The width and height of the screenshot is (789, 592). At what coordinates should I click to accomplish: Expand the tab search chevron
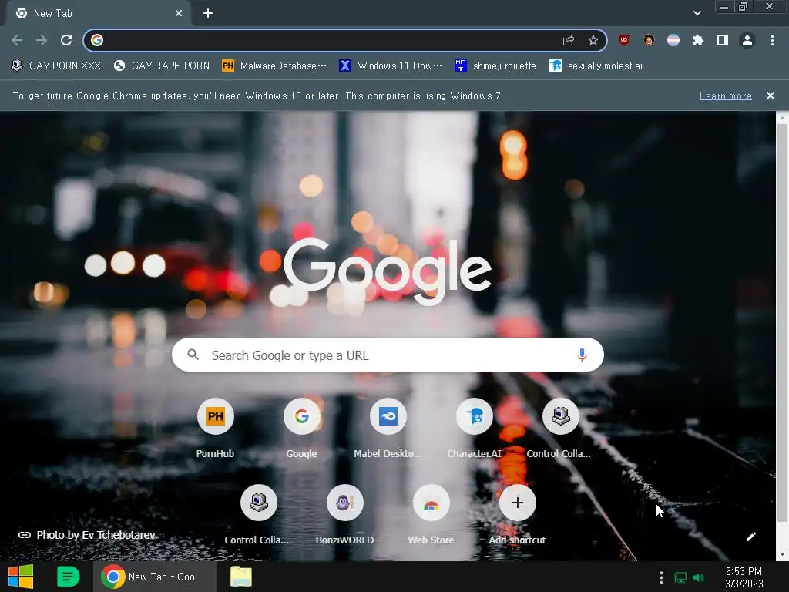point(697,13)
